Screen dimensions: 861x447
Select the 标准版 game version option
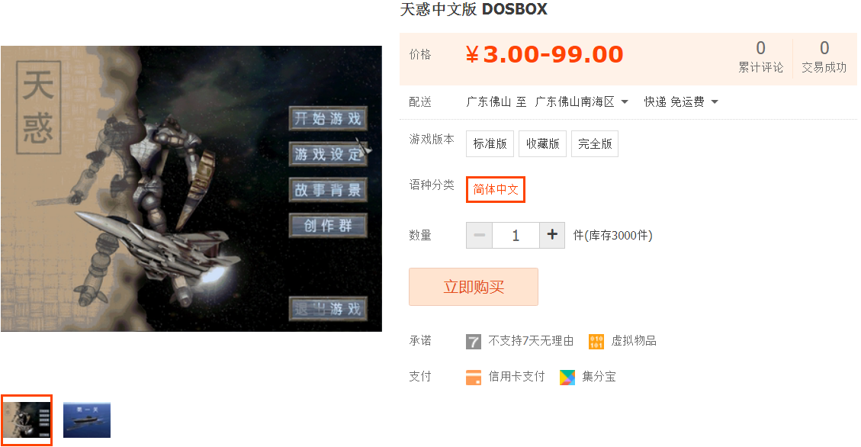coord(490,144)
